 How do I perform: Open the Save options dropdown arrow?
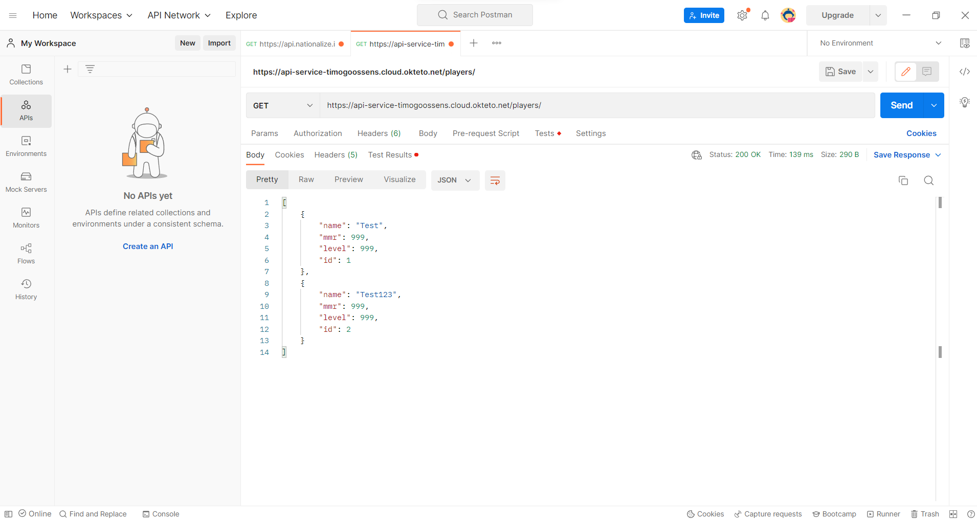pos(871,72)
